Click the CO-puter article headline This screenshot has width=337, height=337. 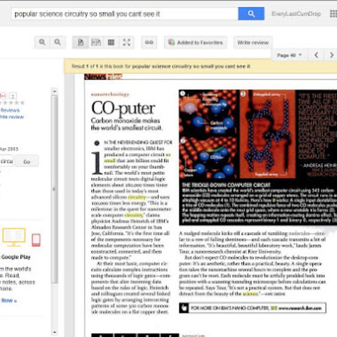(123, 108)
